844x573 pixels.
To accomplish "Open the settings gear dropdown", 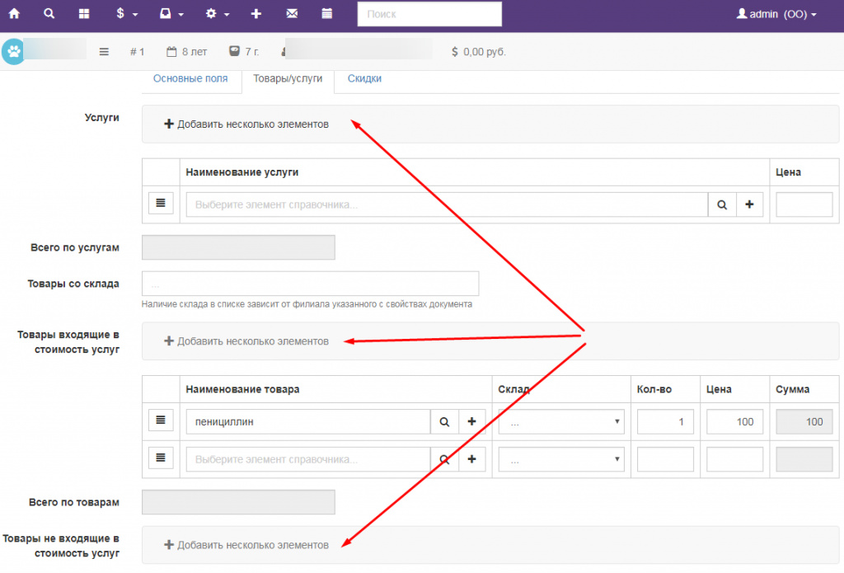I will pyautogui.click(x=218, y=13).
